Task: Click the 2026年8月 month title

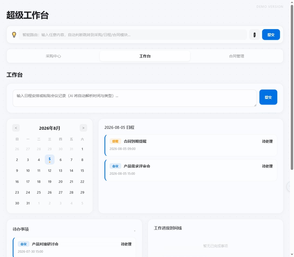Action: [50, 128]
